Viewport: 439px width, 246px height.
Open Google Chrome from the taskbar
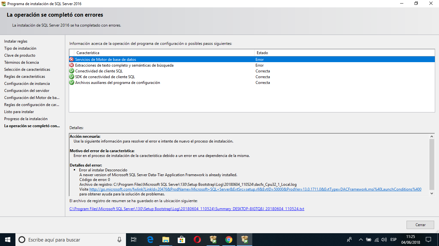228,240
